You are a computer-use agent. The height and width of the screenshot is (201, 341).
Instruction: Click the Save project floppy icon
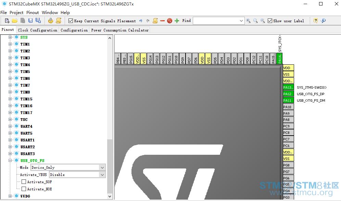coord(30,21)
